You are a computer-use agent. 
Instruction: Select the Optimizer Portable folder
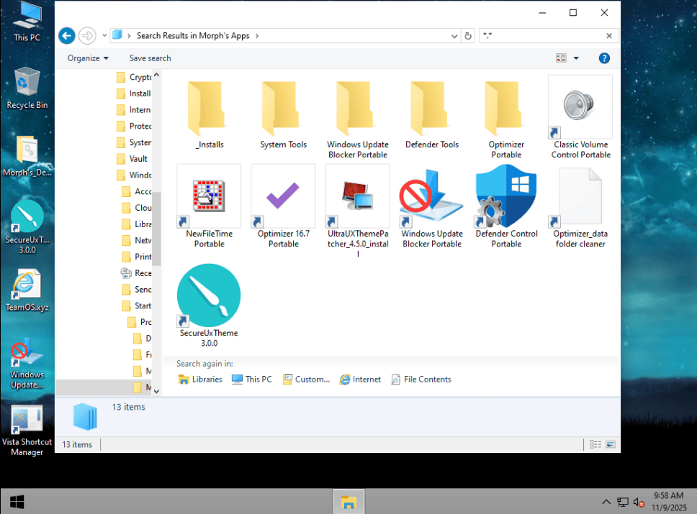pyautogui.click(x=506, y=118)
